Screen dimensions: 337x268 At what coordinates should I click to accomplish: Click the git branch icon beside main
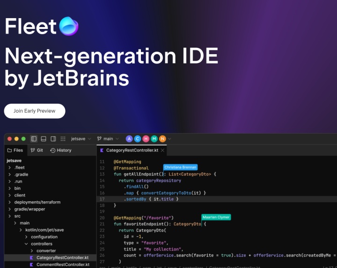[x=99, y=139]
